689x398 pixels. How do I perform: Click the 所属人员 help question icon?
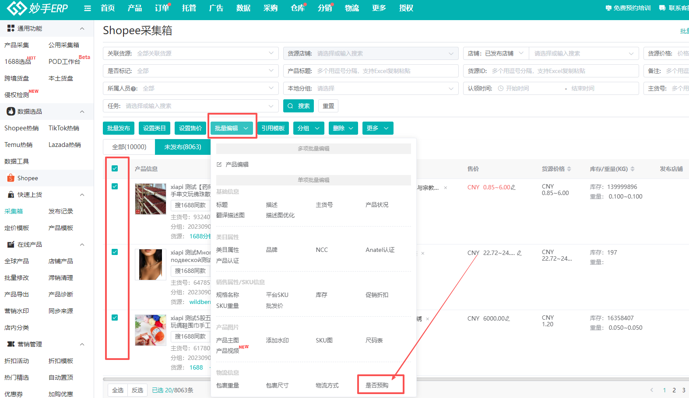pyautogui.click(x=134, y=89)
